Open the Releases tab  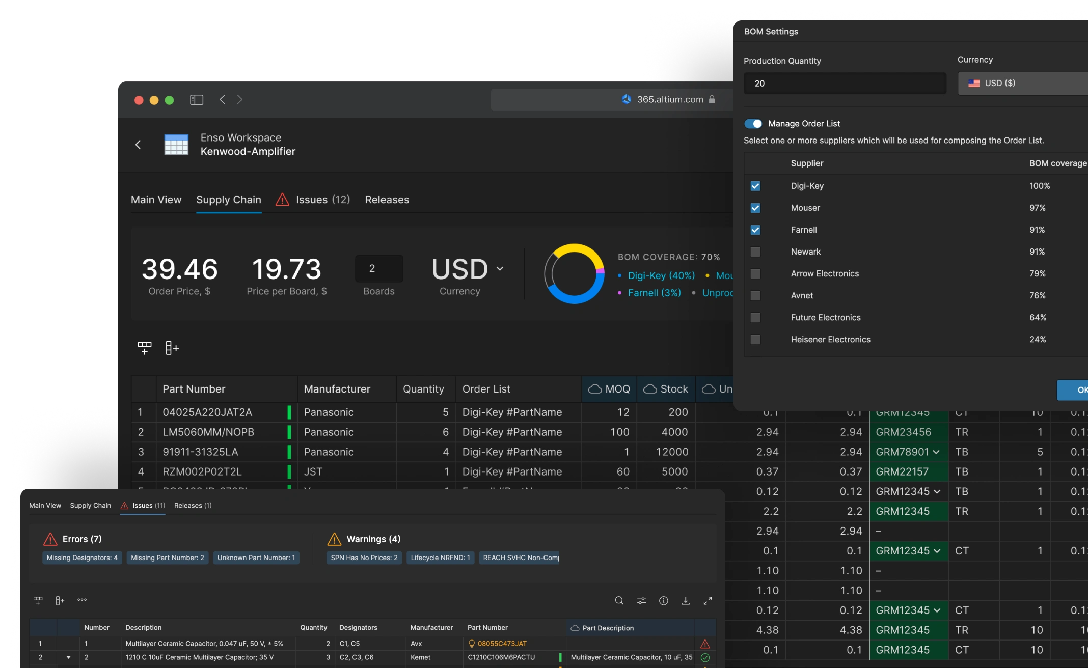coord(387,200)
